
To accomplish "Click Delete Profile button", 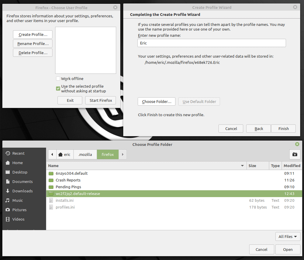I will [33, 52].
